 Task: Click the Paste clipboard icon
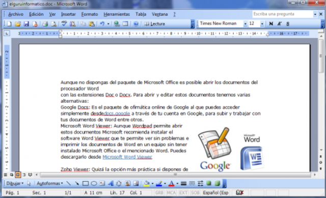coord(92,24)
